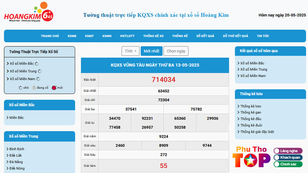Viewport: 308px width, 173px height.
Task: Open the TIN TỨC menu item
Action: pos(263,36)
